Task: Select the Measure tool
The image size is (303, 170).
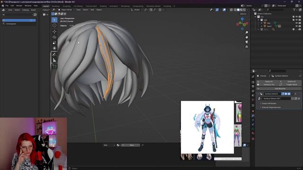Action: click(x=54, y=60)
